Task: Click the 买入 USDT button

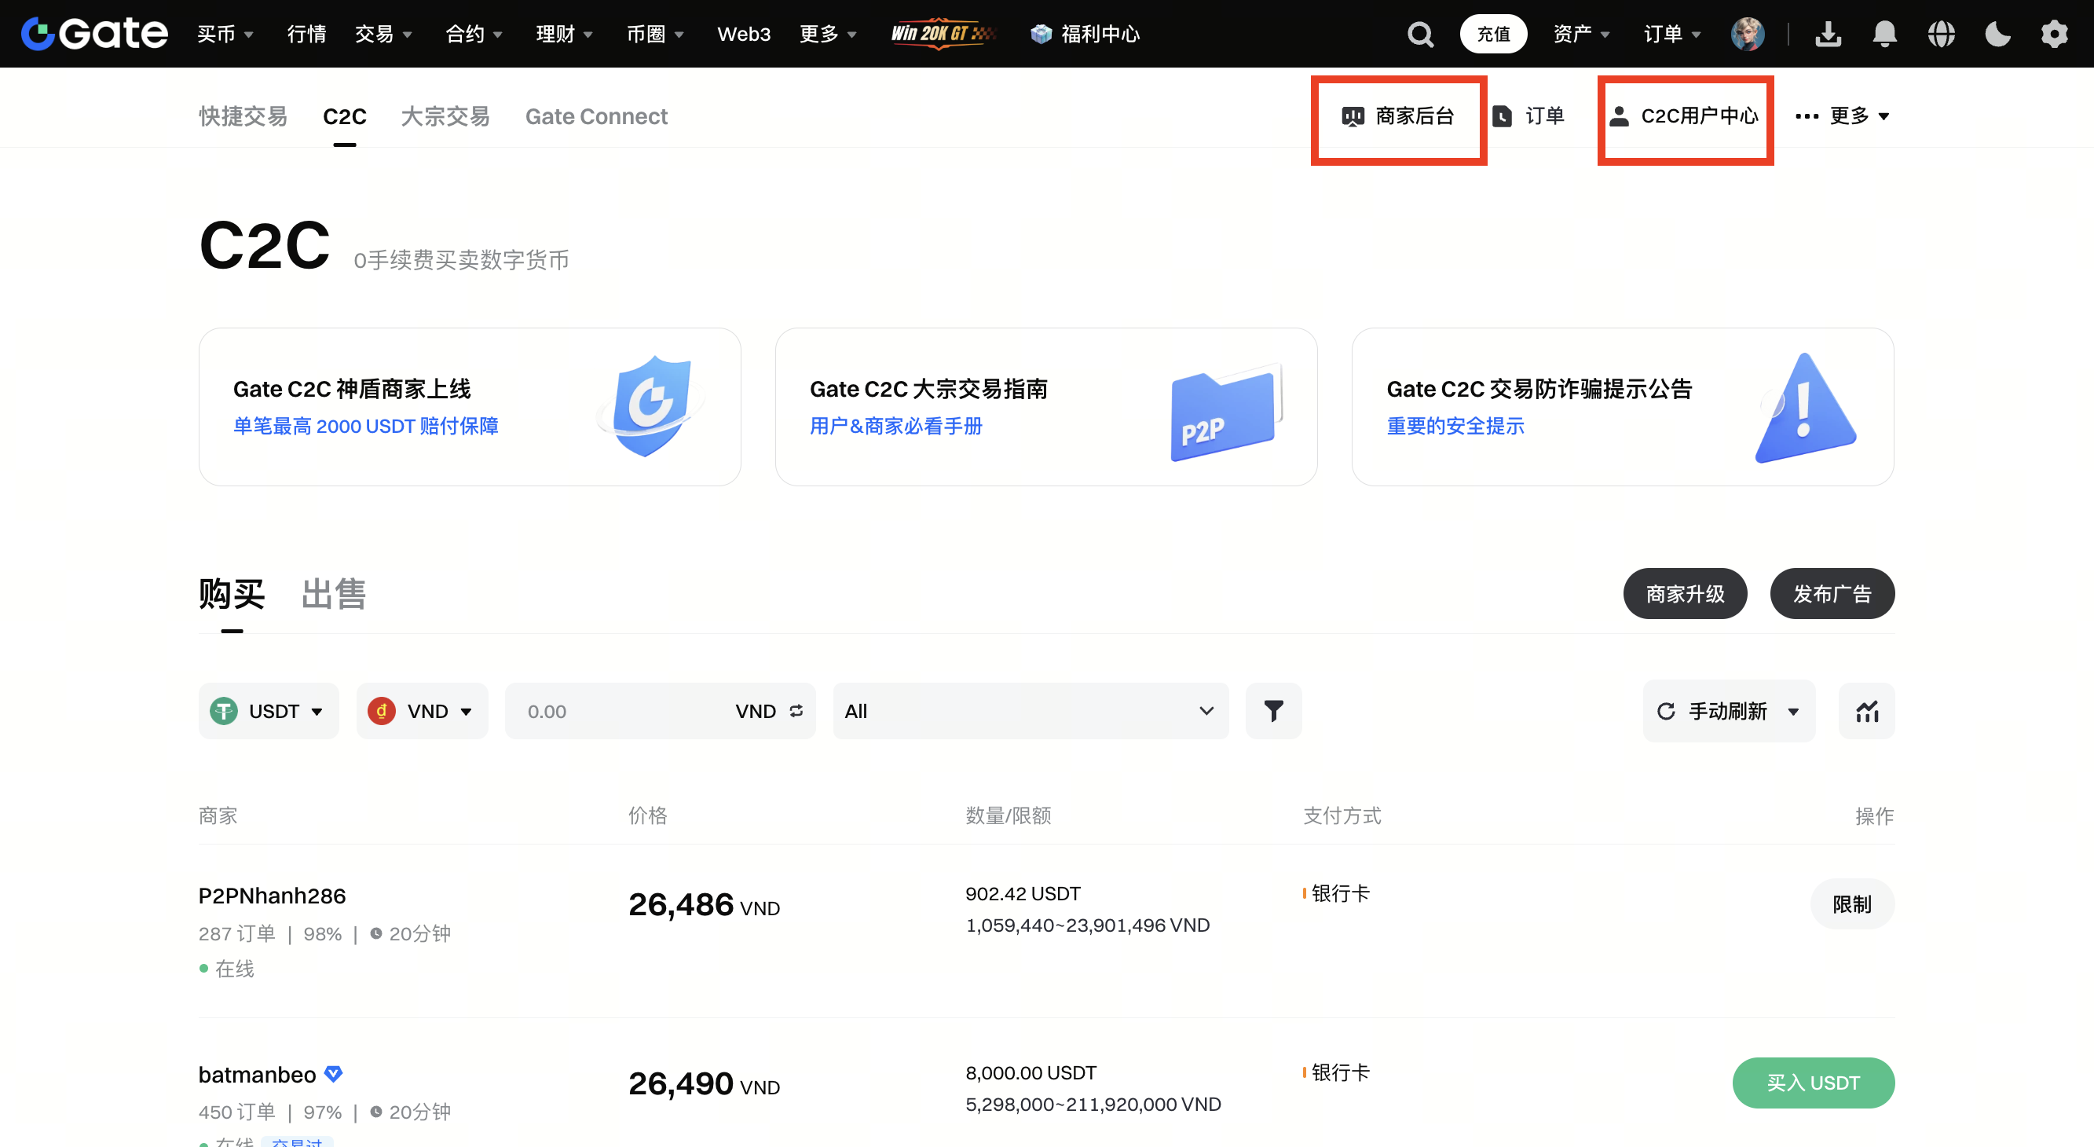Action: (1813, 1083)
